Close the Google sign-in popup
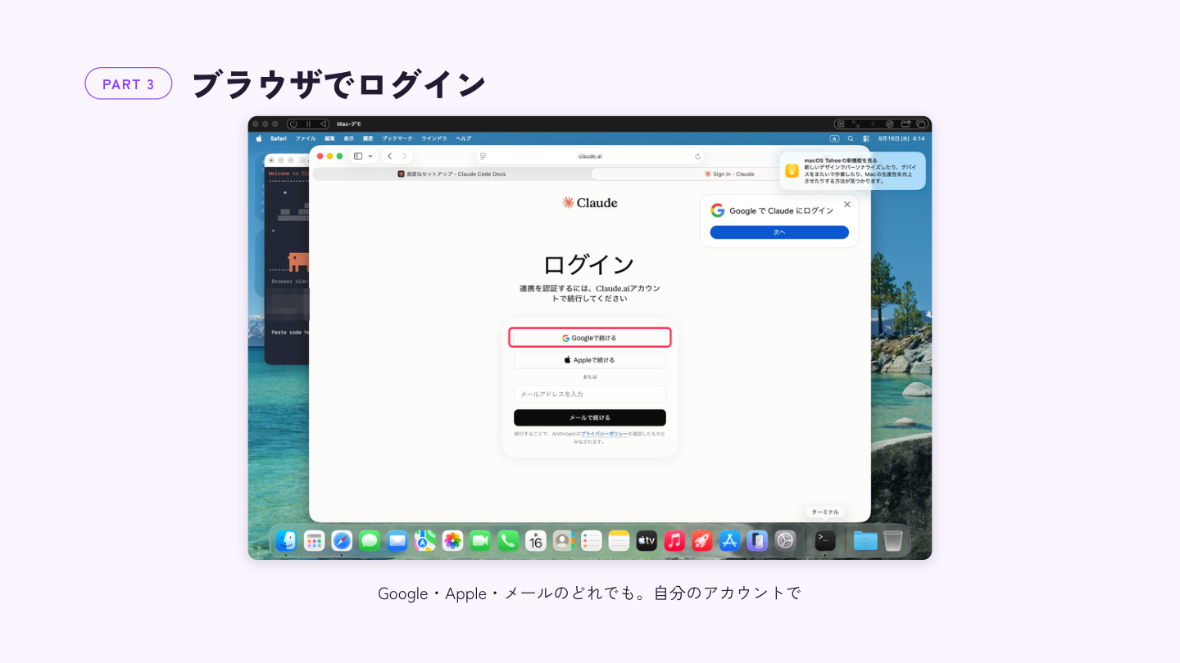This screenshot has width=1180, height=663. [847, 205]
